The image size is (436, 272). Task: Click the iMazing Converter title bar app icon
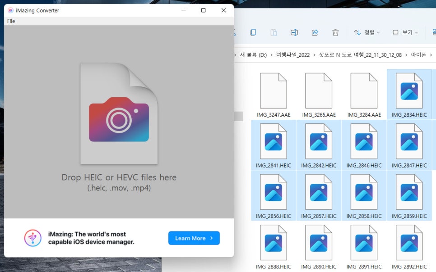point(10,10)
